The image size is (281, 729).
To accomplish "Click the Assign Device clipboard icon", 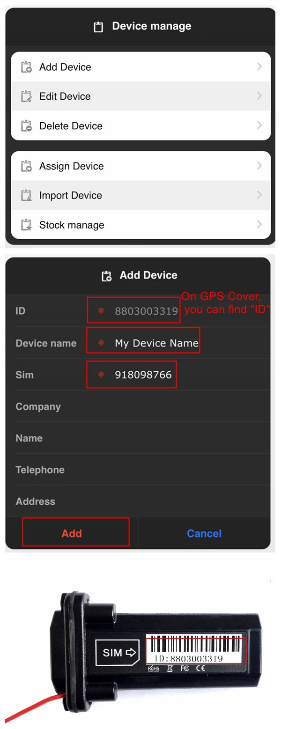I will coord(26,166).
